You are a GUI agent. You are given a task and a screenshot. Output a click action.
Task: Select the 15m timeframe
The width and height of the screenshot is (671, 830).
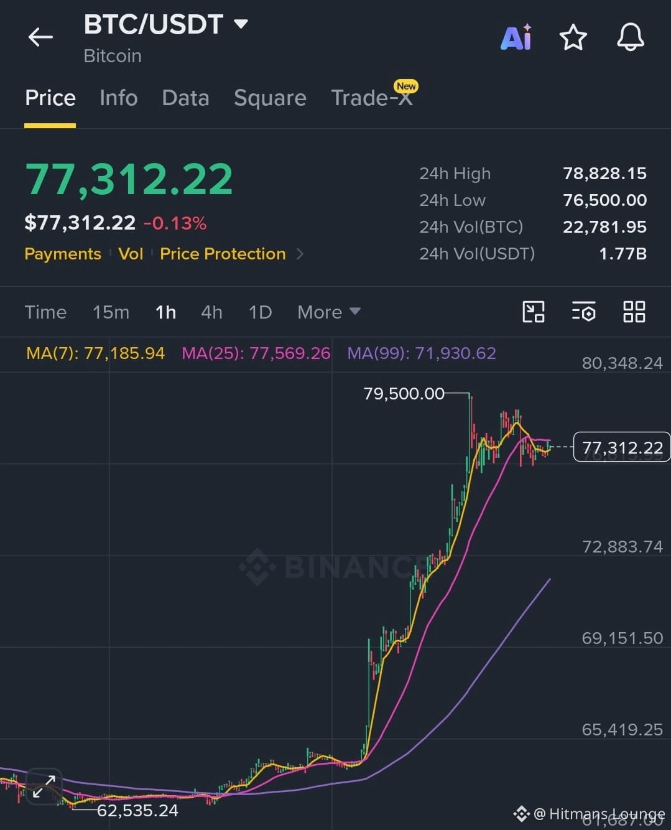point(111,312)
